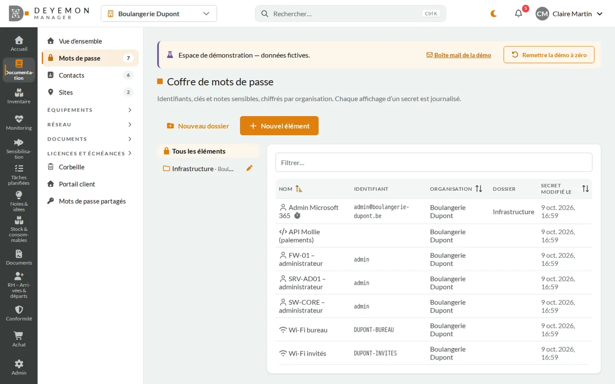Expand the Réseau section
This screenshot has height=384, width=615.
[x=90, y=124]
